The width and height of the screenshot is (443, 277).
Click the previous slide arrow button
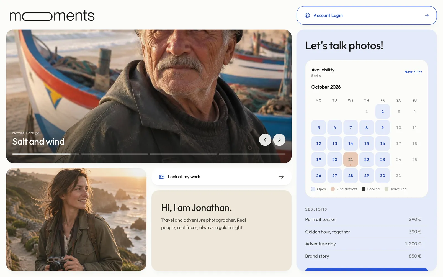265,140
